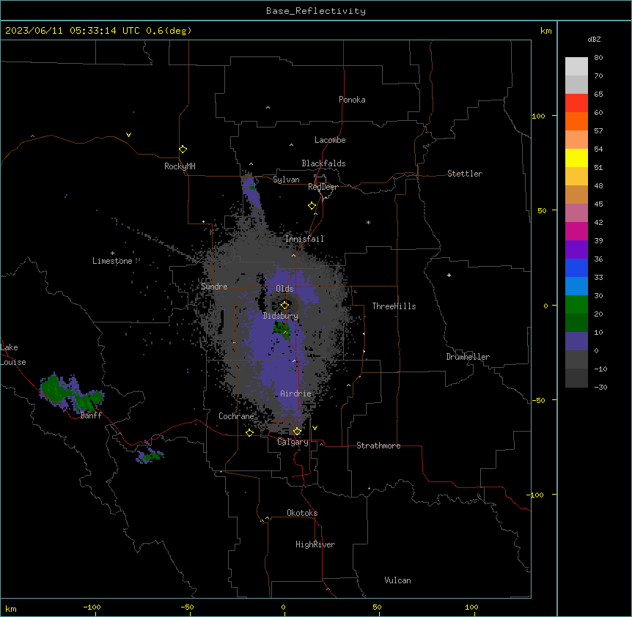This screenshot has width=632, height=617.
Task: Click the ThreeHills town label
Action: (x=394, y=306)
